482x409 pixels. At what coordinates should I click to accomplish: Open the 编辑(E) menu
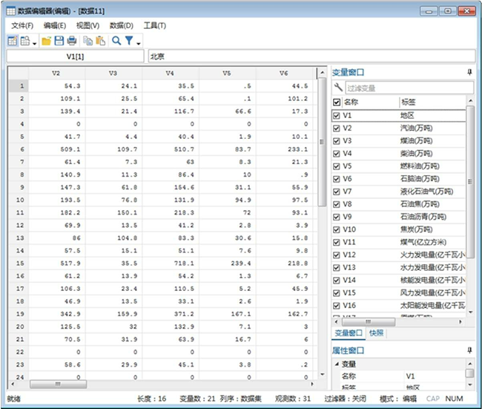[55, 25]
